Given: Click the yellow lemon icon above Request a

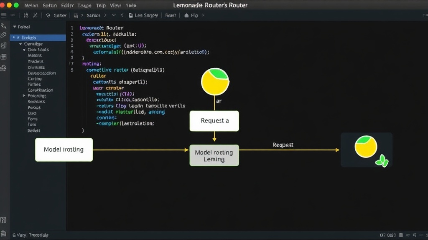Looking at the screenshot, I should click(x=215, y=82).
